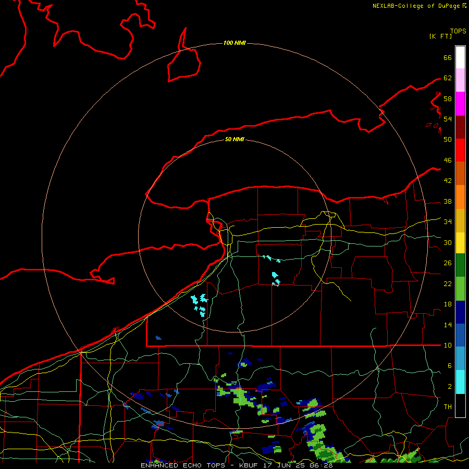Click the gold legend swatch

[460, 221]
